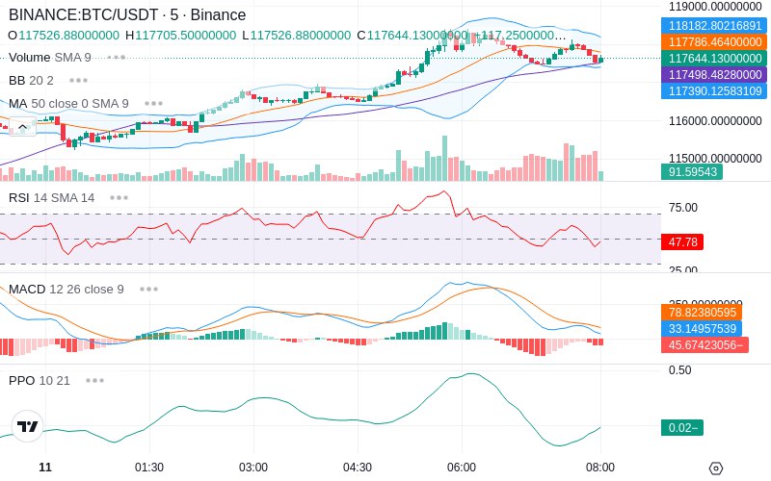The width and height of the screenshot is (771, 481).
Task: Click the high value H117705.50000000
Action: [180, 36]
